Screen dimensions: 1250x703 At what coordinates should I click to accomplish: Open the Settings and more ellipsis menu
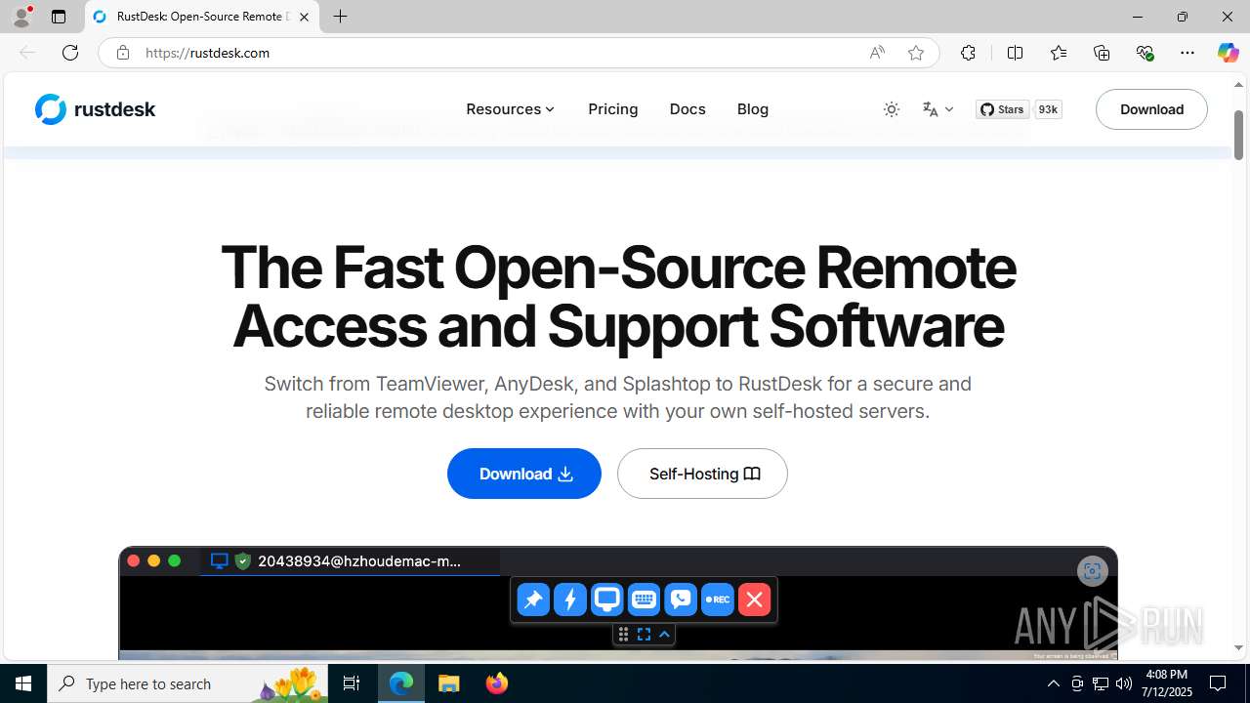1187,53
